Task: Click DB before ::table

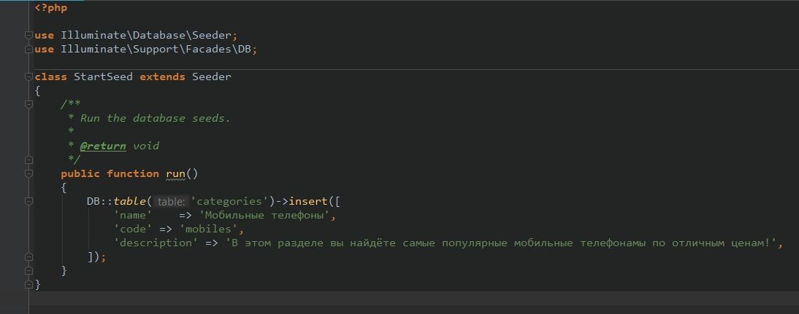Action: pyautogui.click(x=93, y=201)
